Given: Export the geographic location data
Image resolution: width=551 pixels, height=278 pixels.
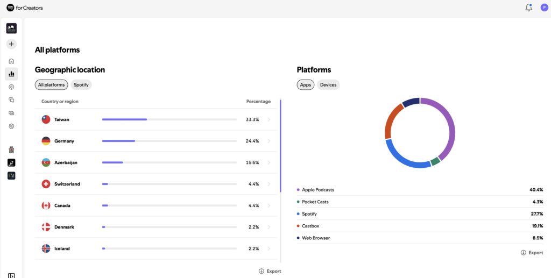Looking at the screenshot, I should tap(270, 272).
